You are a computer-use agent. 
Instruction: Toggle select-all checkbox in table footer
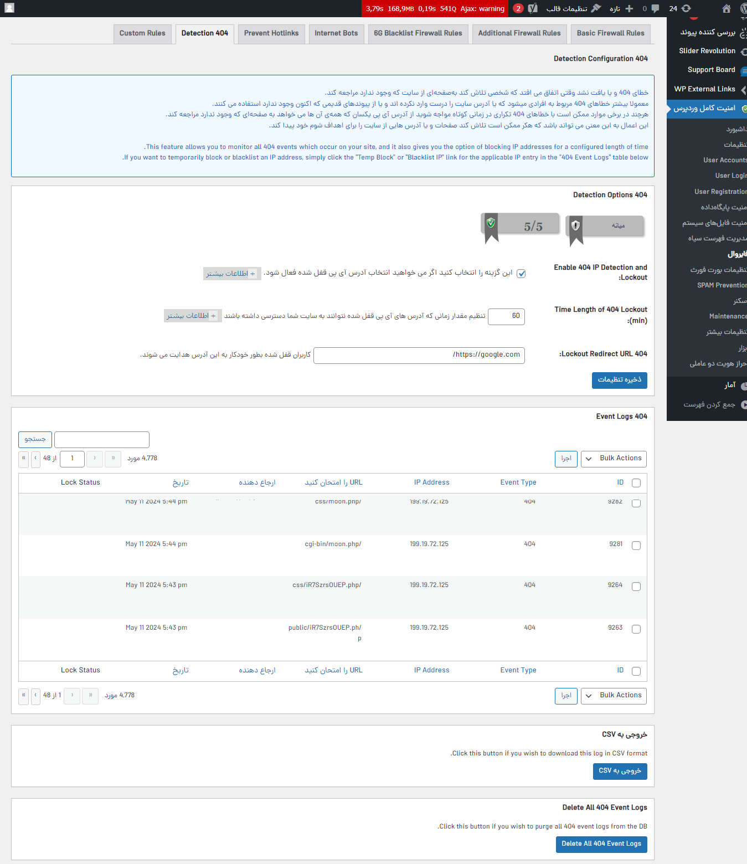point(636,671)
